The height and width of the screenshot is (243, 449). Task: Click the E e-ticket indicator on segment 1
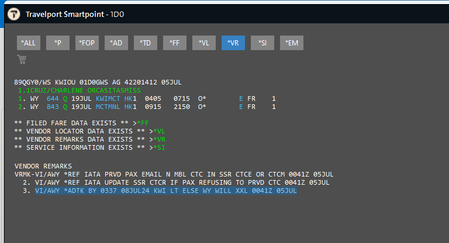pos(241,98)
